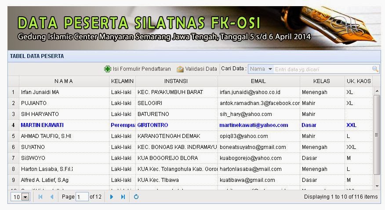The height and width of the screenshot is (210, 385).
Task: Sort by UK. KAOS column header
Action: pos(359,81)
